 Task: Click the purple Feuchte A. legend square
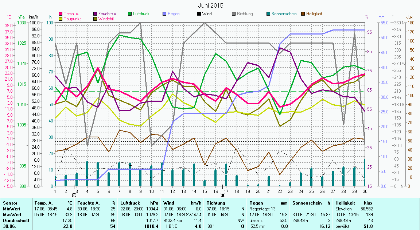[x=96, y=14]
